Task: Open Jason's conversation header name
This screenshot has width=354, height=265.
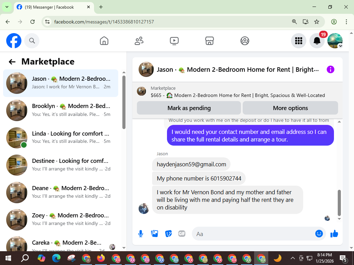Action: pyautogui.click(x=238, y=69)
